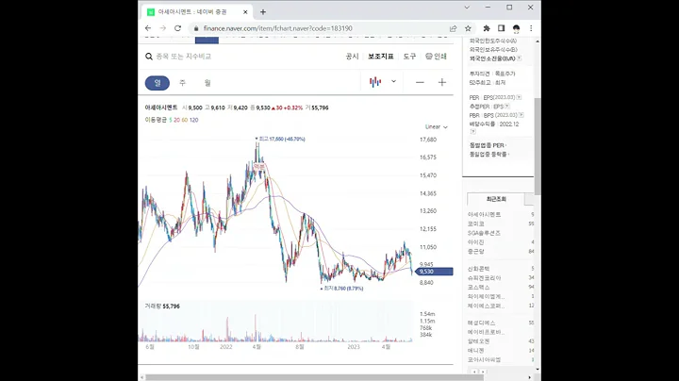Image resolution: width=679 pixels, height=381 pixels.
Task: Open a new browser tab
Action: [x=263, y=12]
